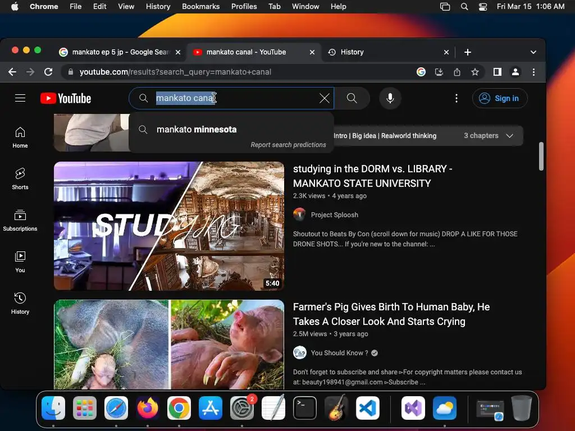Go back with the browser back arrow

12,72
